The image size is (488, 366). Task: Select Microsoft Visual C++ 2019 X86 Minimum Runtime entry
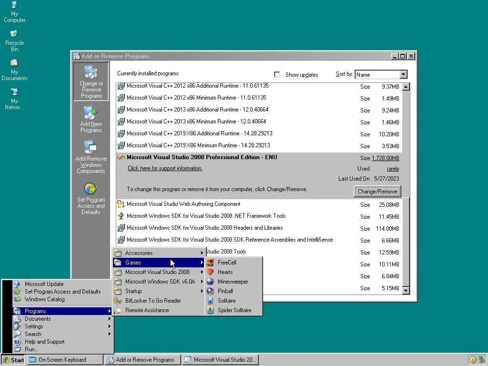point(259,146)
